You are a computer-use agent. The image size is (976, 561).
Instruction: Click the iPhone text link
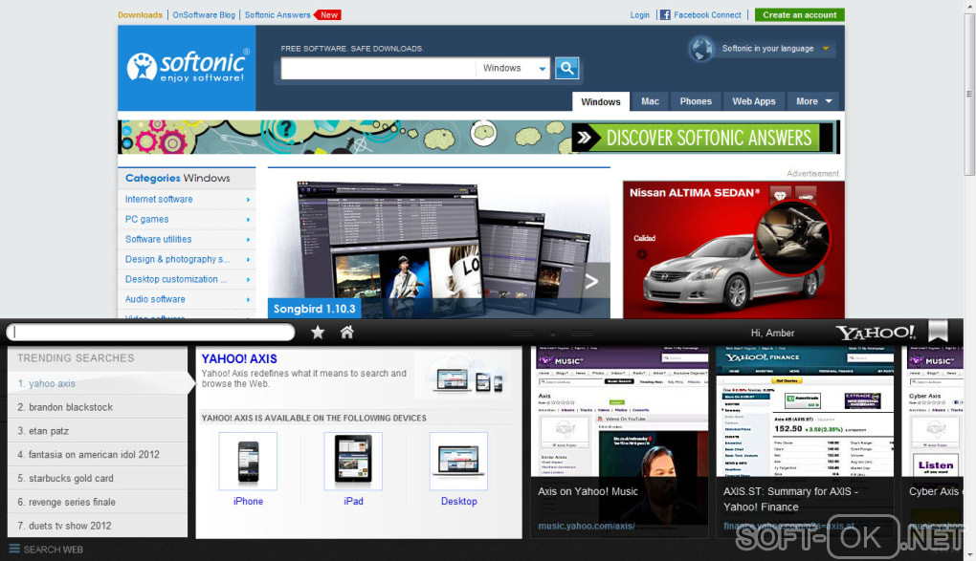[248, 502]
